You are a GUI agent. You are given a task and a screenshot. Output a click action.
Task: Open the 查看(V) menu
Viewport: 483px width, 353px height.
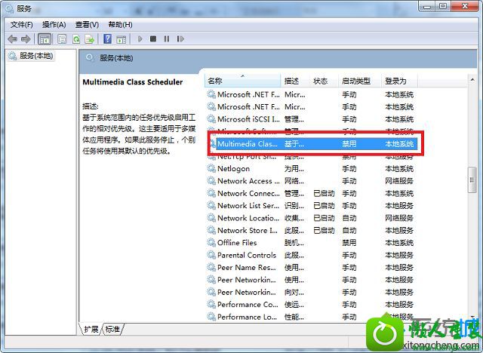tap(88, 24)
